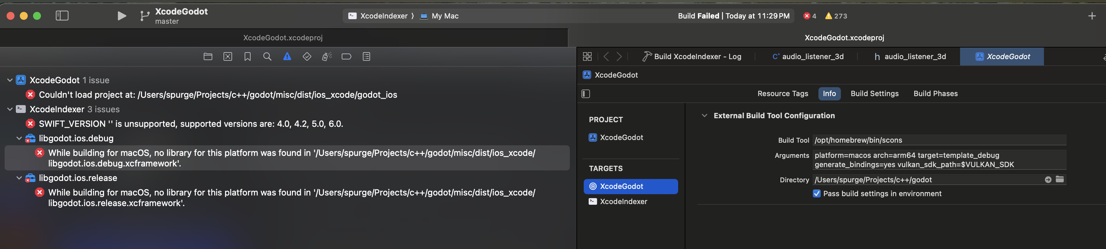
Task: Open the Build Phases tab
Action: (936, 93)
